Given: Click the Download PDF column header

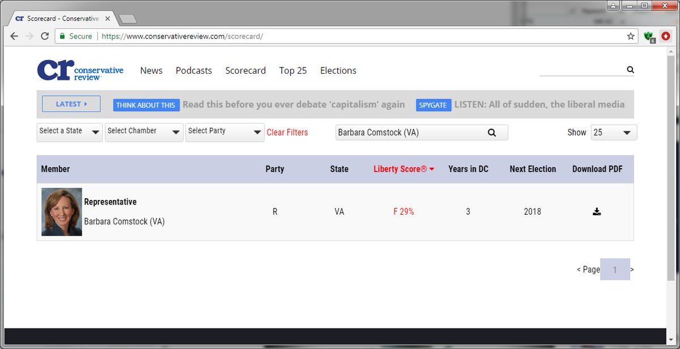Looking at the screenshot, I should pos(597,169).
